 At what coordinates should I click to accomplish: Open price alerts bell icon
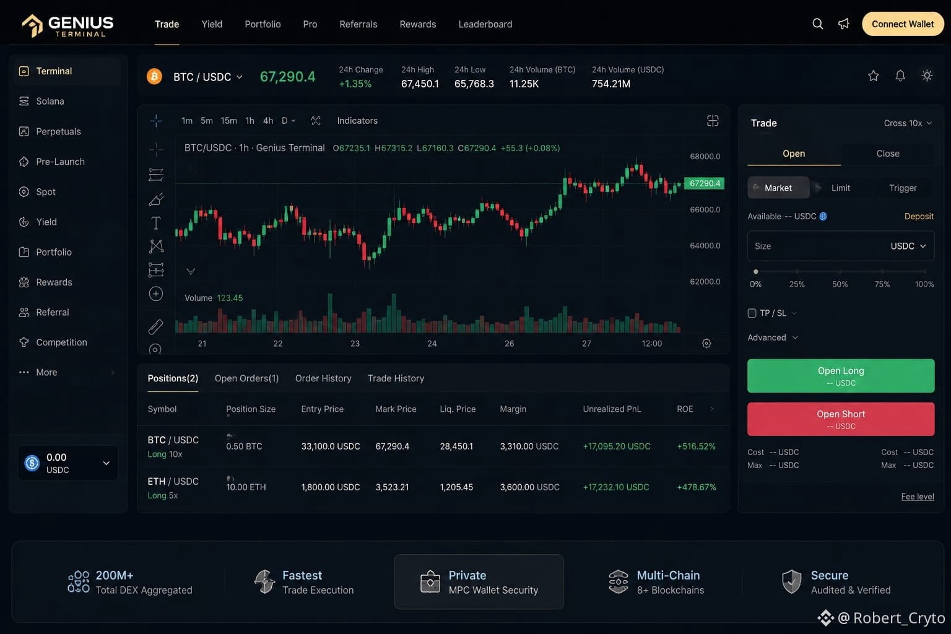(900, 76)
